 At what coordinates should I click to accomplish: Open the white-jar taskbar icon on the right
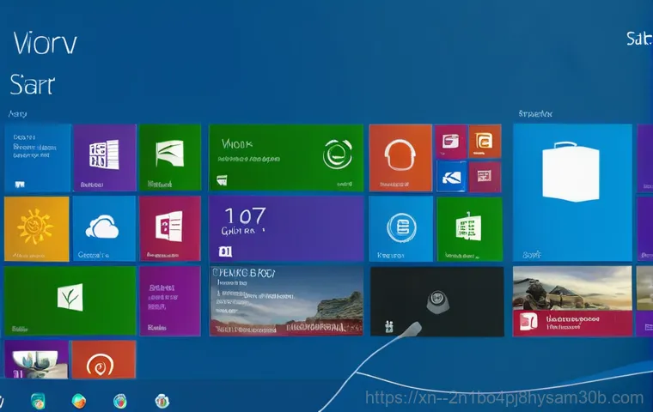(162, 401)
